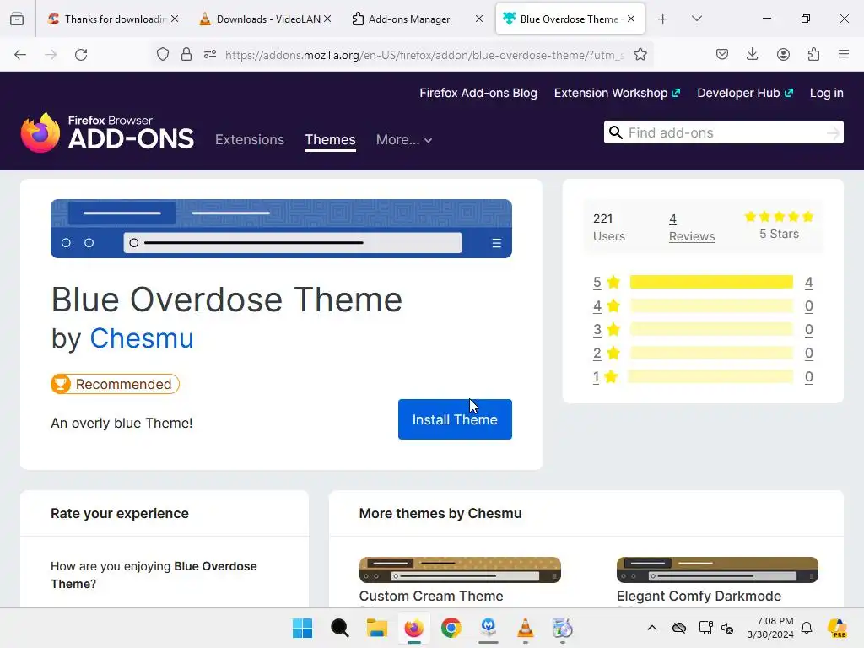Show site security padlock info
The height and width of the screenshot is (648, 864).
coord(186,55)
